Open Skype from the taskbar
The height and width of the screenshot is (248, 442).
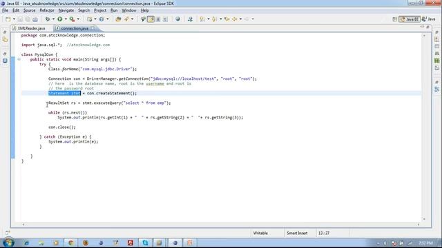click(x=145, y=242)
